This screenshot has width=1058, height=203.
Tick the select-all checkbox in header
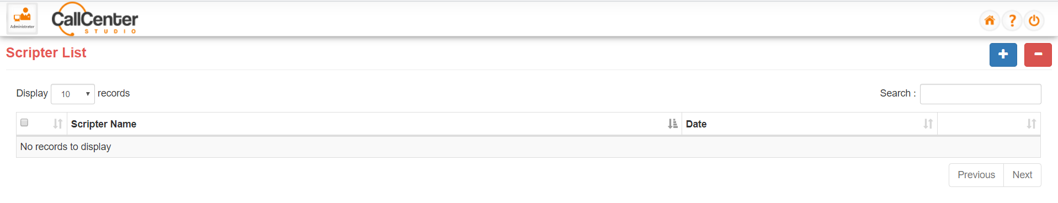click(24, 122)
